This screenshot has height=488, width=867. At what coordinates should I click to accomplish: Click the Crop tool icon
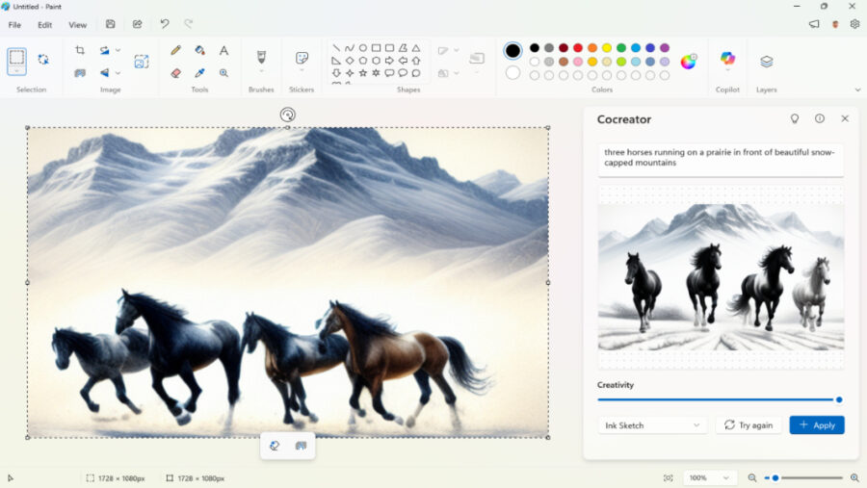pyautogui.click(x=80, y=50)
